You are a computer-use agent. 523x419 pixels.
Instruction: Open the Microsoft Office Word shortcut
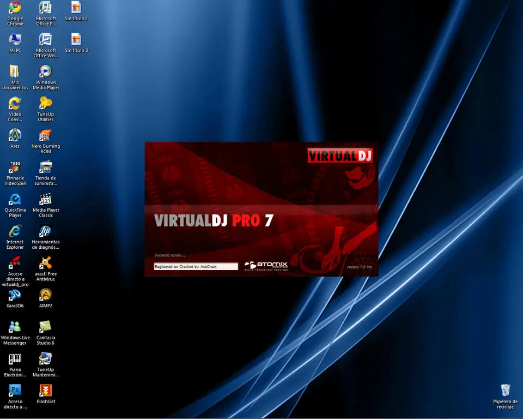[x=45, y=40]
